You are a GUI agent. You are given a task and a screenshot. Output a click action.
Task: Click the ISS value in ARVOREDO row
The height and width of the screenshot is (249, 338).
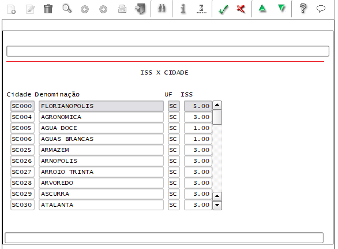(x=198, y=183)
